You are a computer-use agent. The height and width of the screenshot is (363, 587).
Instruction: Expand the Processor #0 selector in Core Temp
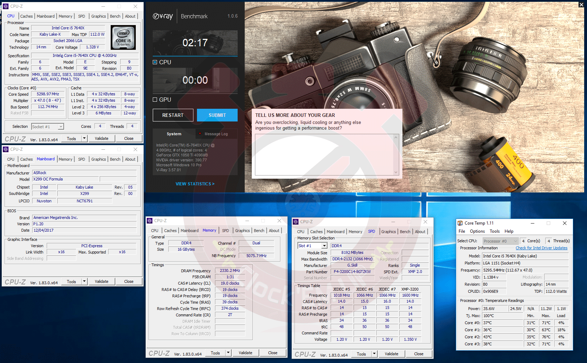click(x=515, y=241)
